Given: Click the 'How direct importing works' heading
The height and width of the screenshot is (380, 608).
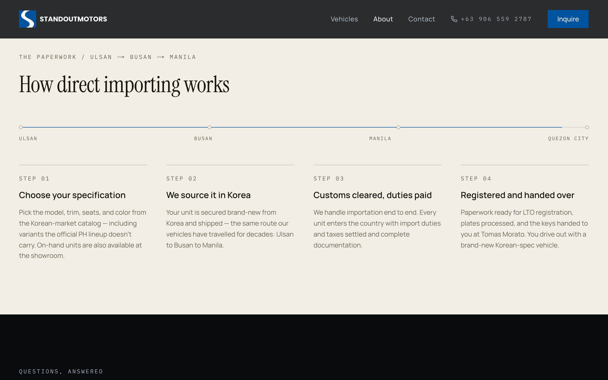Looking at the screenshot, I should click(124, 85).
